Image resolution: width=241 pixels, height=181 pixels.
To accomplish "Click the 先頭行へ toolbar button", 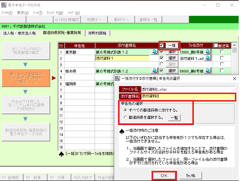I will (94, 20).
